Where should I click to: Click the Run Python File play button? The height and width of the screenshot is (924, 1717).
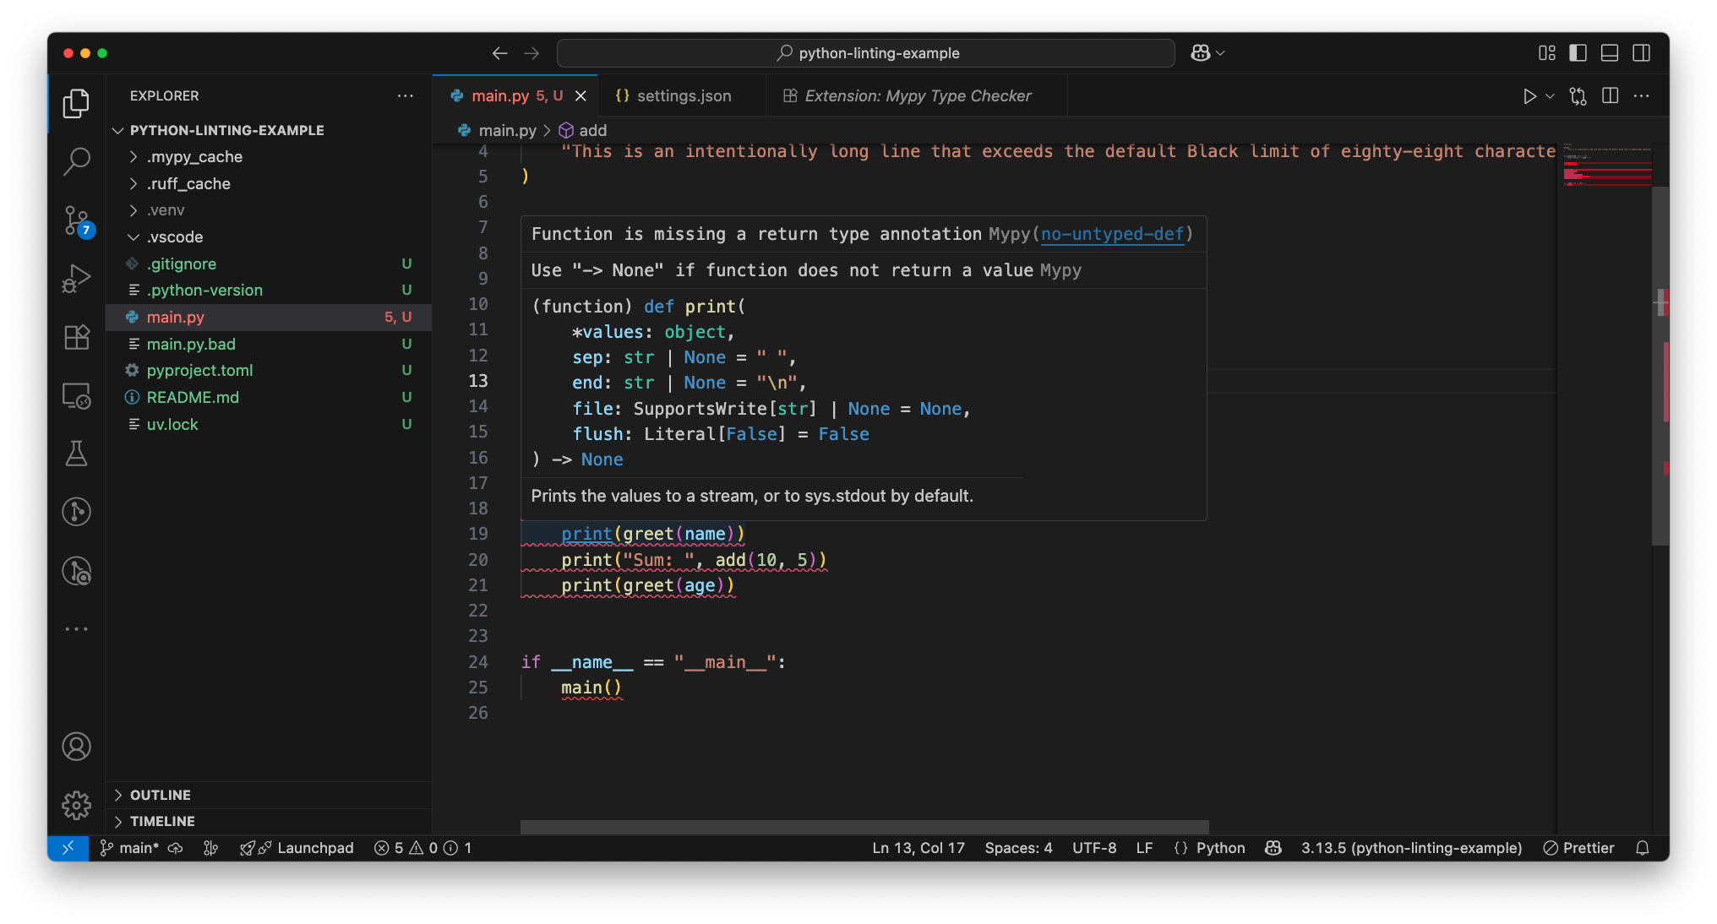(1529, 96)
